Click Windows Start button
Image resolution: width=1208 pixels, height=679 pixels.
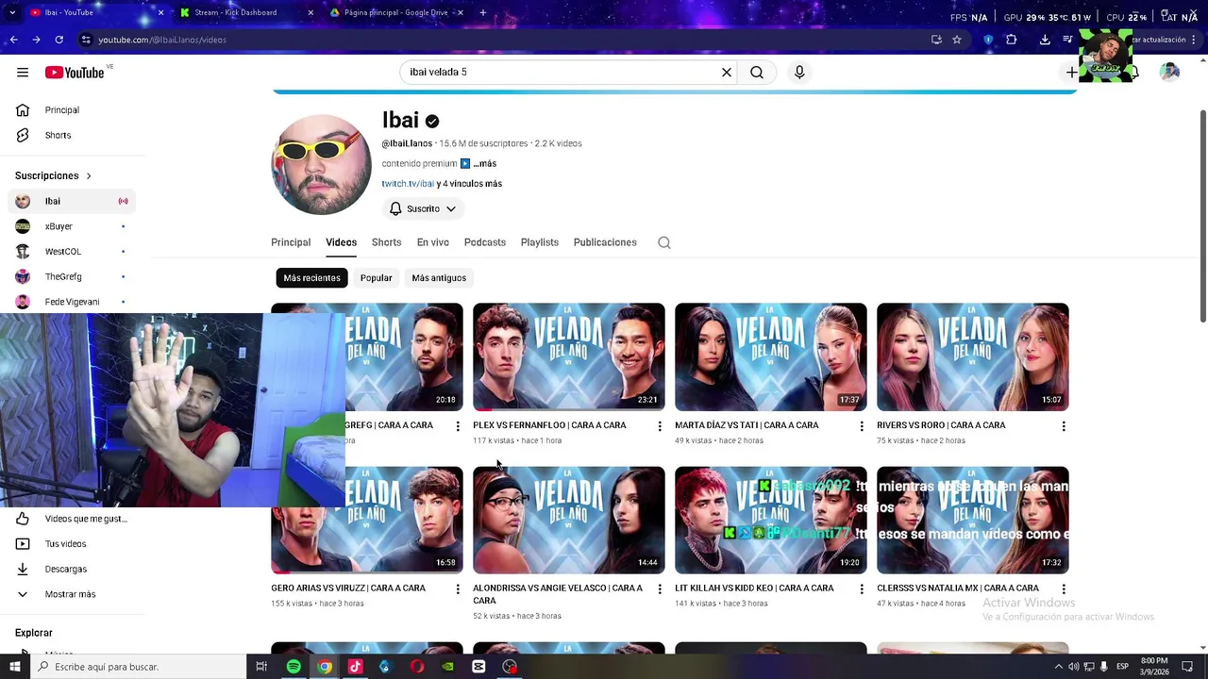point(14,667)
